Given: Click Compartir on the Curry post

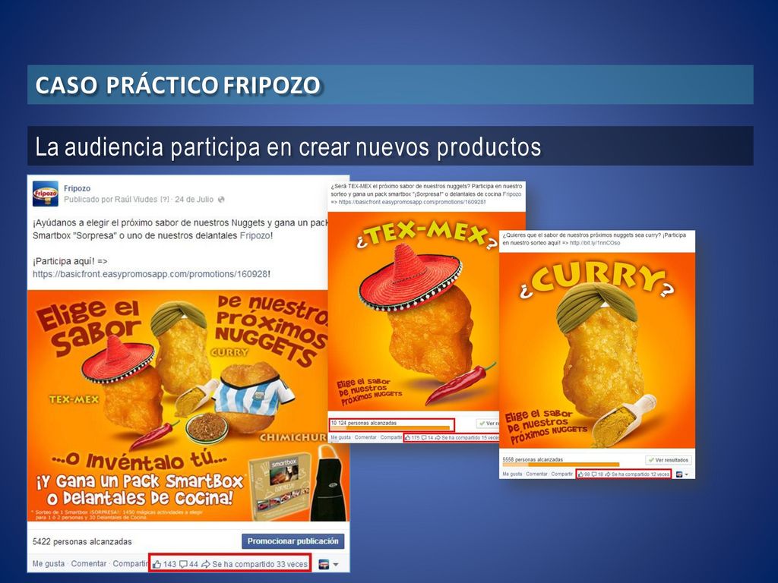Looking at the screenshot, I should pos(561,474).
